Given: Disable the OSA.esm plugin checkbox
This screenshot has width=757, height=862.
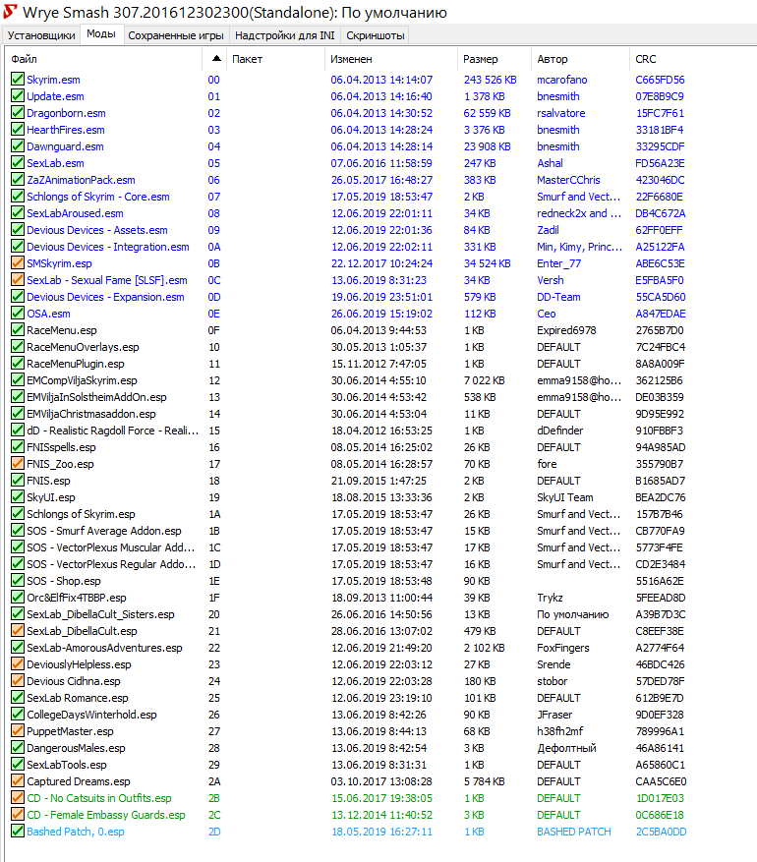Looking at the screenshot, I should point(18,314).
